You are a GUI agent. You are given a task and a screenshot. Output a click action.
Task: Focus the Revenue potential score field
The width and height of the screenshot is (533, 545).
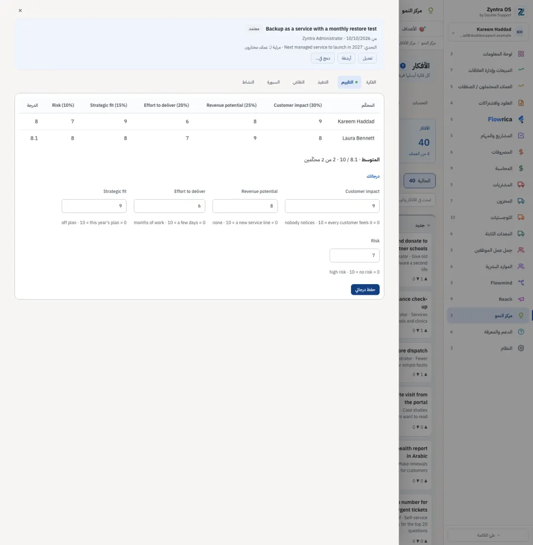[245, 206]
